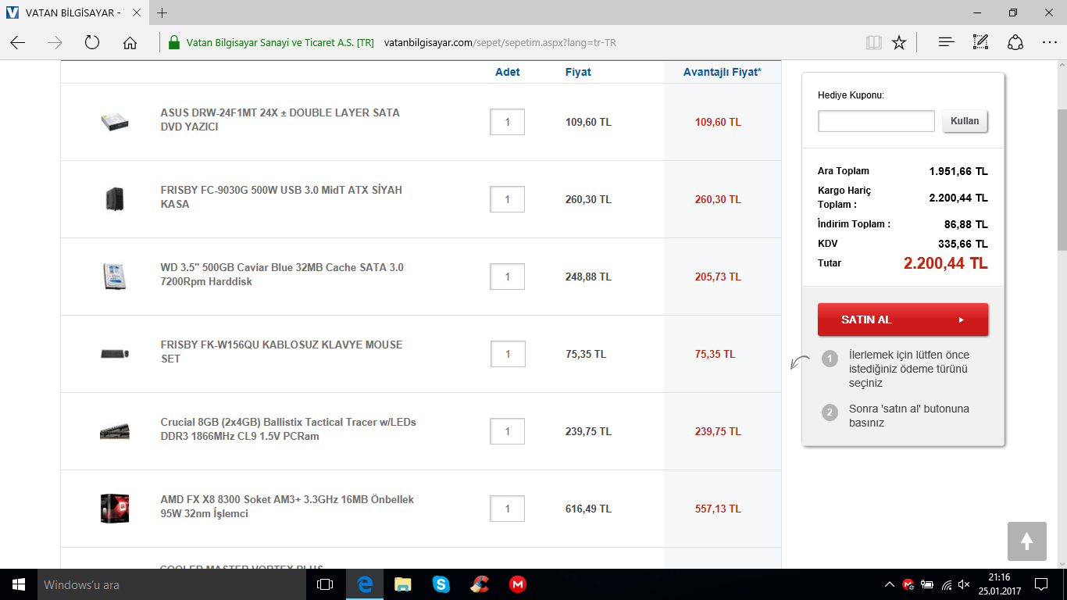Go back to the previous page
Image resolution: width=1067 pixels, height=600 pixels.
17,42
